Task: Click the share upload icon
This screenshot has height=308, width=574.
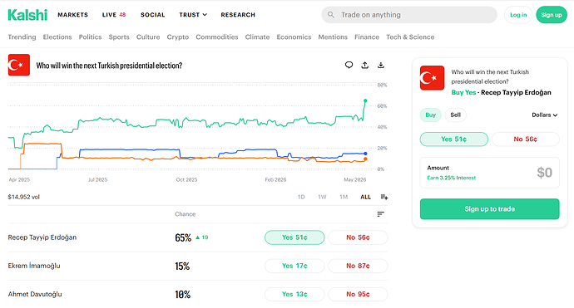Action: coord(365,65)
